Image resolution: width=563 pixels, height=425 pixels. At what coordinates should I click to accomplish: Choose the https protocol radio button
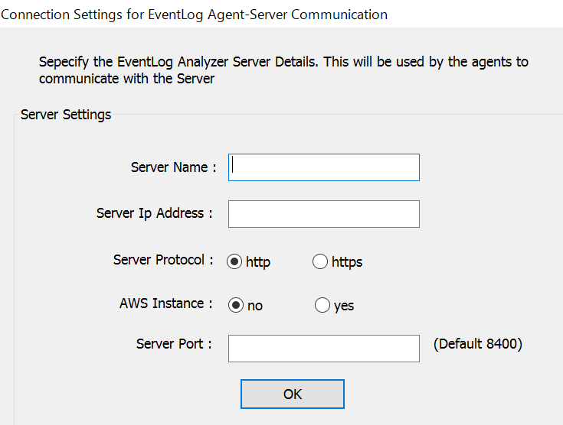[320, 262]
